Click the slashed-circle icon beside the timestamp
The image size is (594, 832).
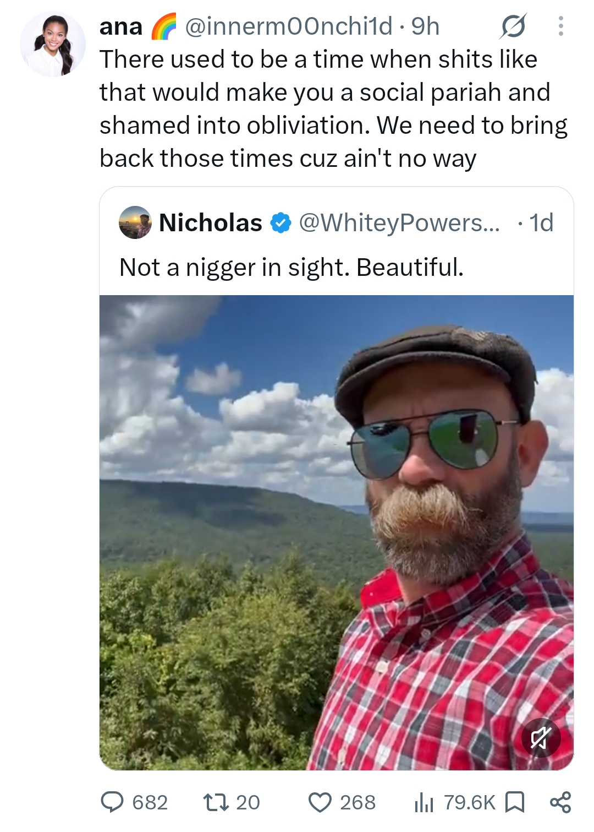[513, 26]
